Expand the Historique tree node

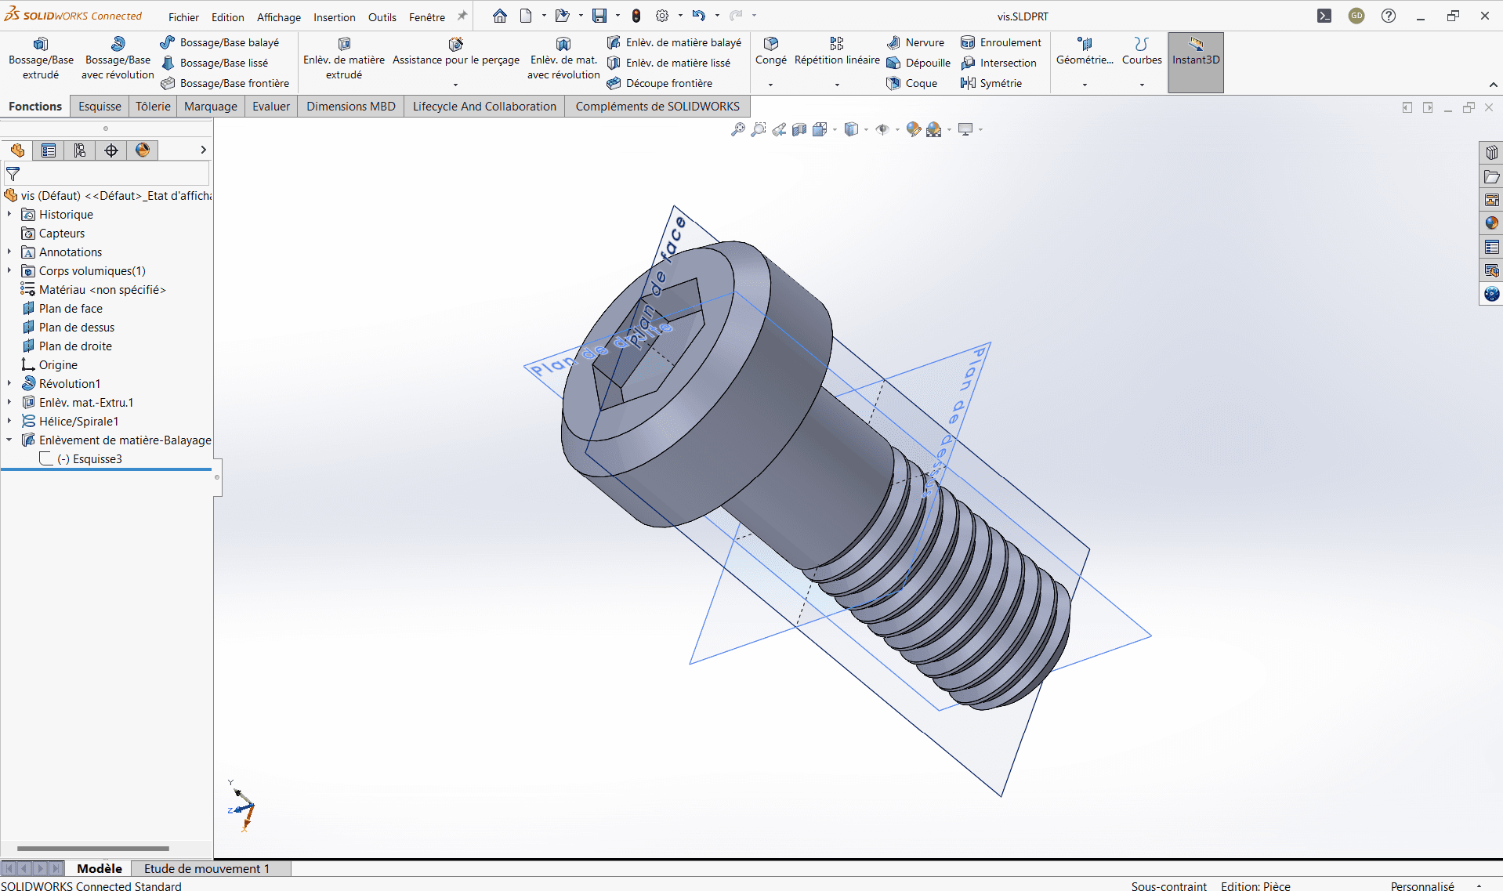click(x=9, y=214)
